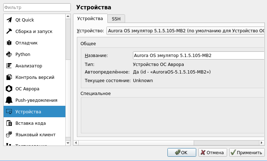
Task: Open the Языковый клиент icon
Action: [9, 134]
